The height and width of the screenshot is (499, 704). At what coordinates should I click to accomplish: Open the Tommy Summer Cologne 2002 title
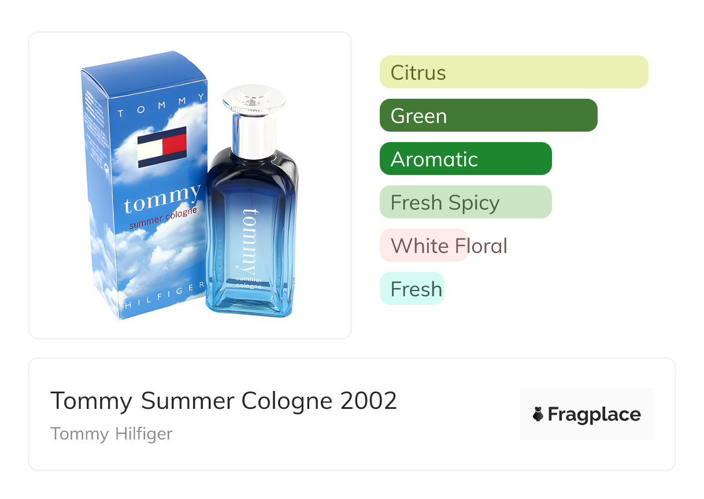pyautogui.click(x=224, y=401)
